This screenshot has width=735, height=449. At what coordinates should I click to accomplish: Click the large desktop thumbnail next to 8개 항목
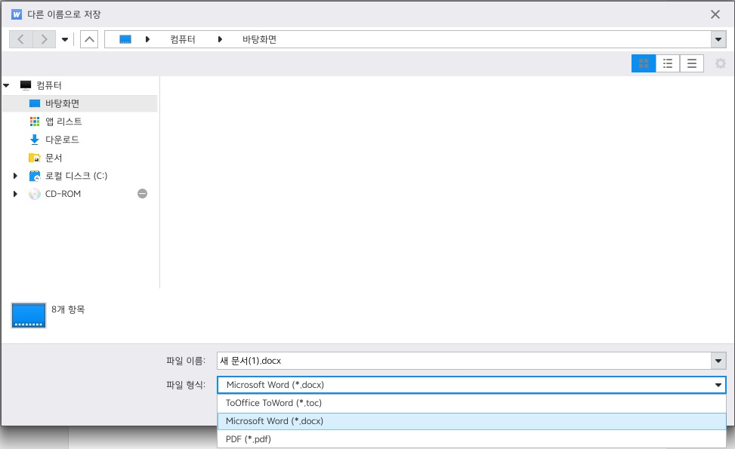29,315
